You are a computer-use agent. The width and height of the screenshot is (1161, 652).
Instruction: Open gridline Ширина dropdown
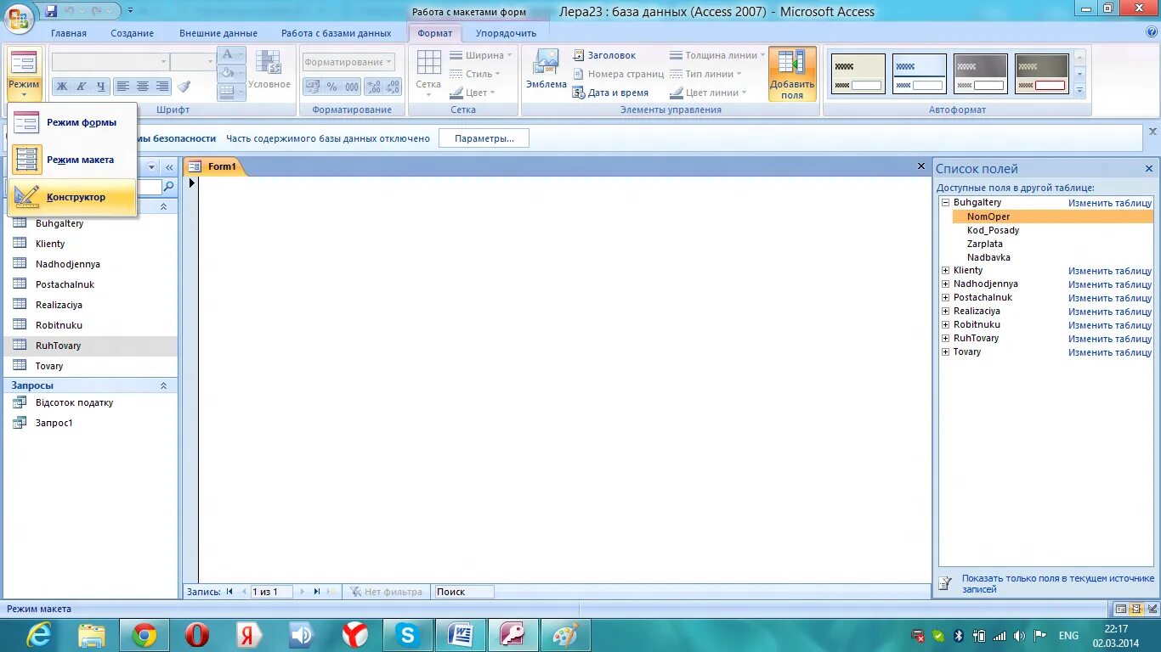tap(481, 55)
